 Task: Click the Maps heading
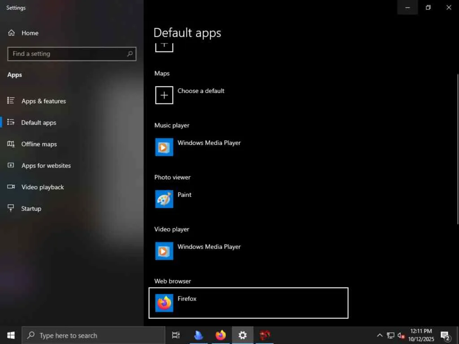(x=162, y=73)
